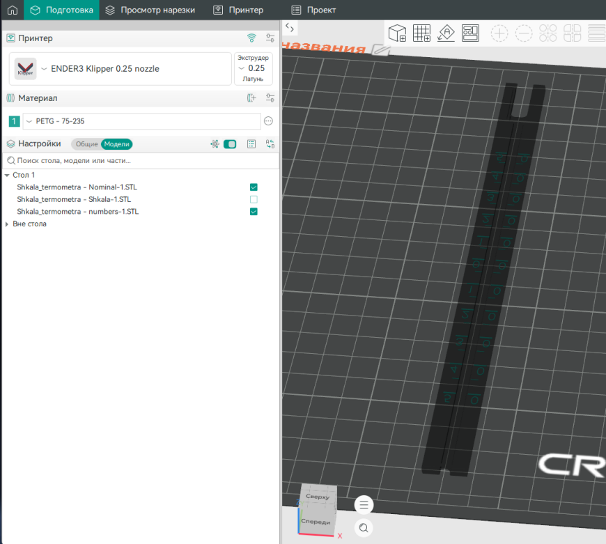Open printer settings sliders icon

pos(270,38)
